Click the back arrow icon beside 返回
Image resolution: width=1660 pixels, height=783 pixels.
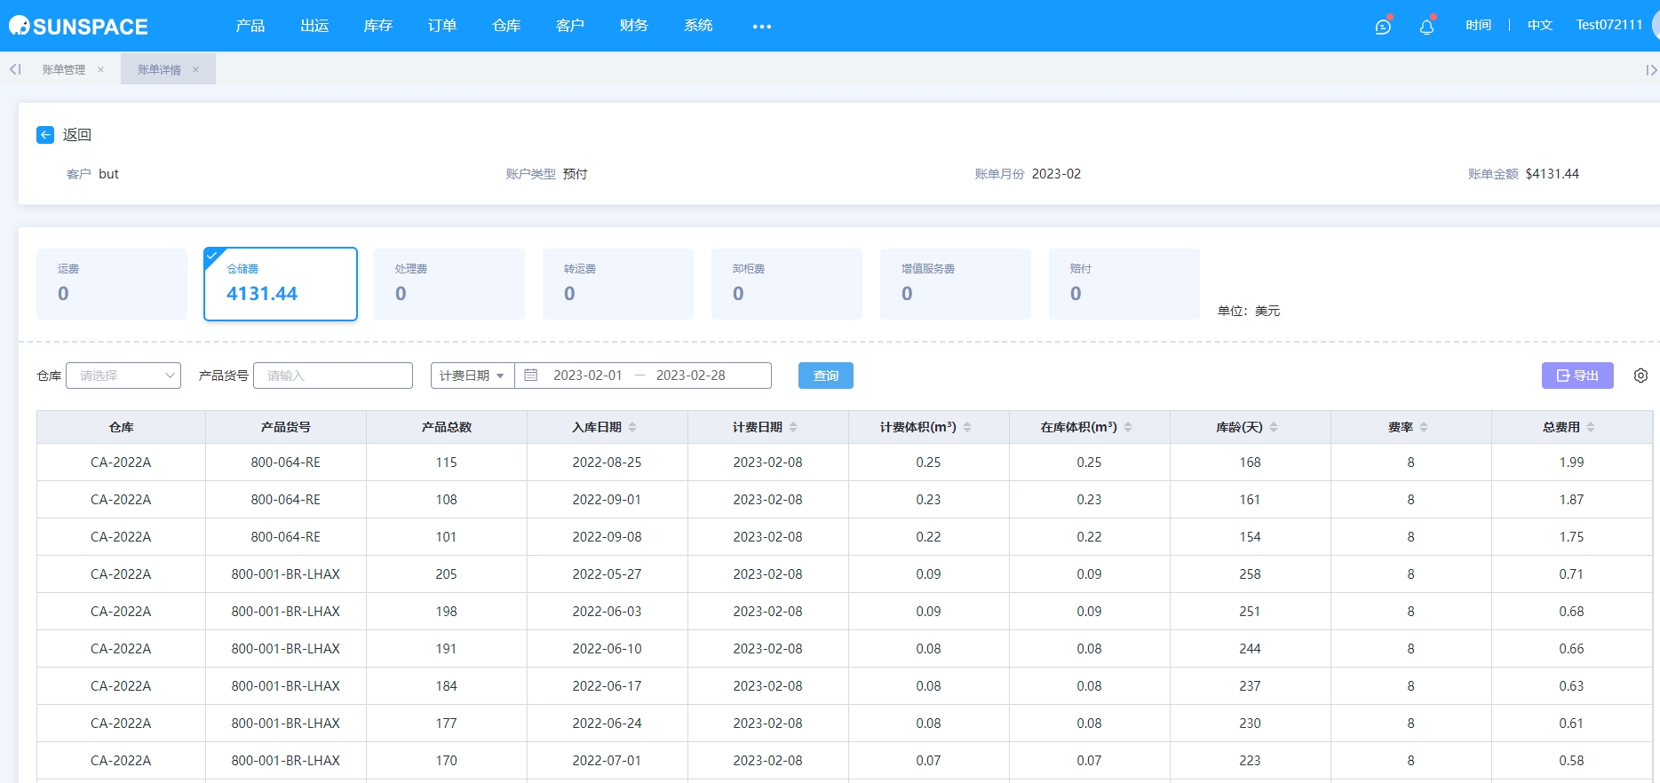pos(45,135)
